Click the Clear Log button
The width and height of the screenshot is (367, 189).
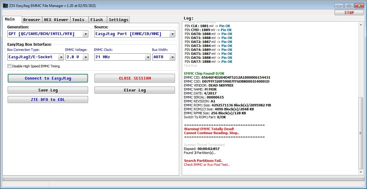tap(135, 90)
